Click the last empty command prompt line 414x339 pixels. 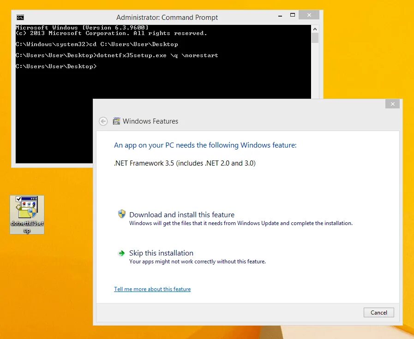click(x=56, y=66)
